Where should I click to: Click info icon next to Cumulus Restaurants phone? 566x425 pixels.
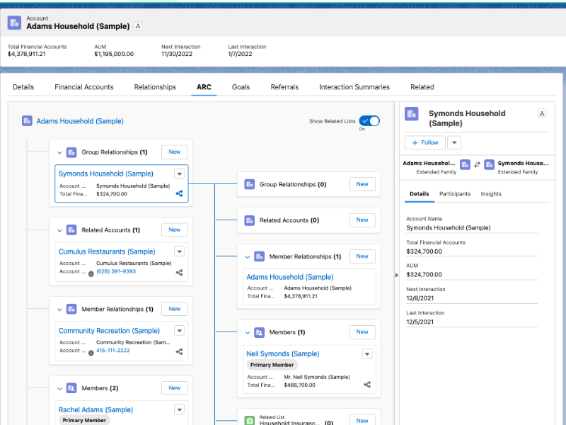coord(91,273)
